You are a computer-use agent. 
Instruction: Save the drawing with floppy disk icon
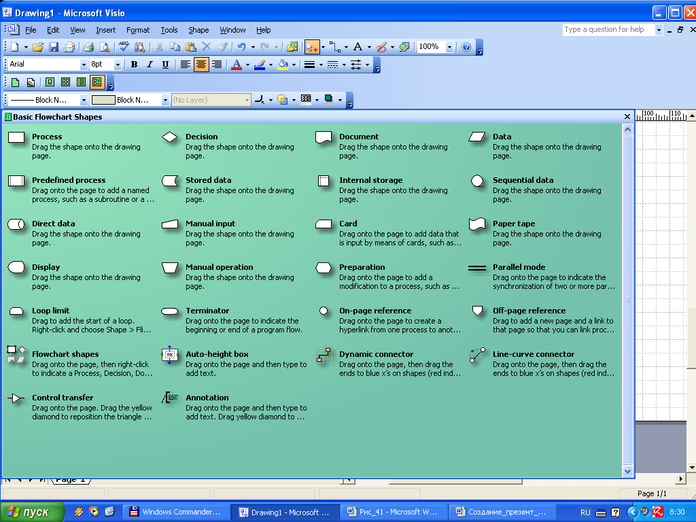tap(54, 47)
